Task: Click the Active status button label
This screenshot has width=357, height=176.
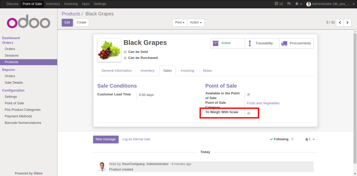Action: pyautogui.click(x=226, y=43)
